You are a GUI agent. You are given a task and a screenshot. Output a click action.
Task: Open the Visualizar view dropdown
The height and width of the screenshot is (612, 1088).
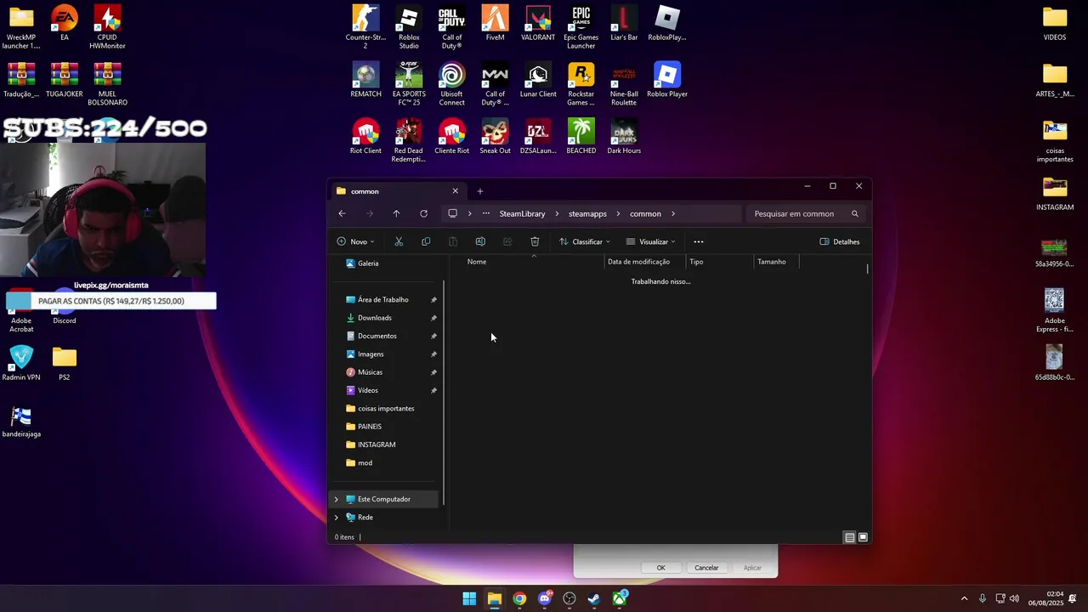[x=651, y=241]
